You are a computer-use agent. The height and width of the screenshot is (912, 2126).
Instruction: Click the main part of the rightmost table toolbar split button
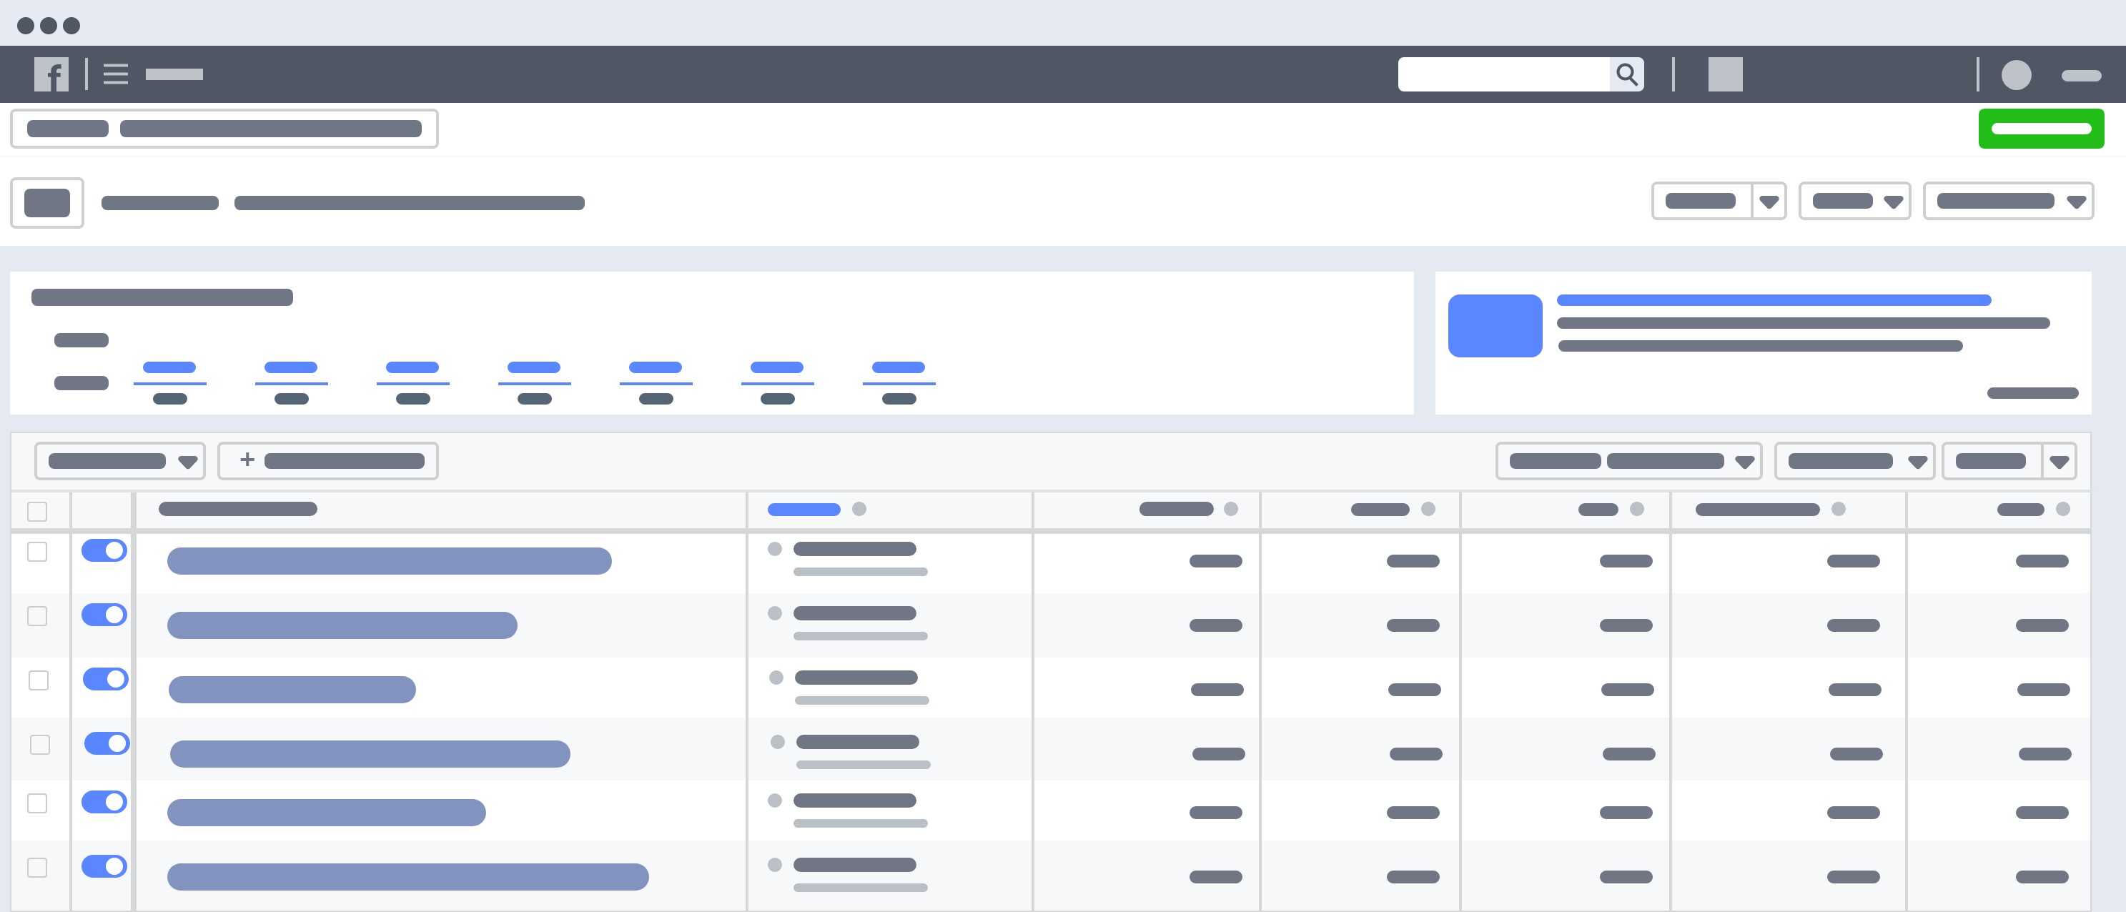coord(1992,460)
